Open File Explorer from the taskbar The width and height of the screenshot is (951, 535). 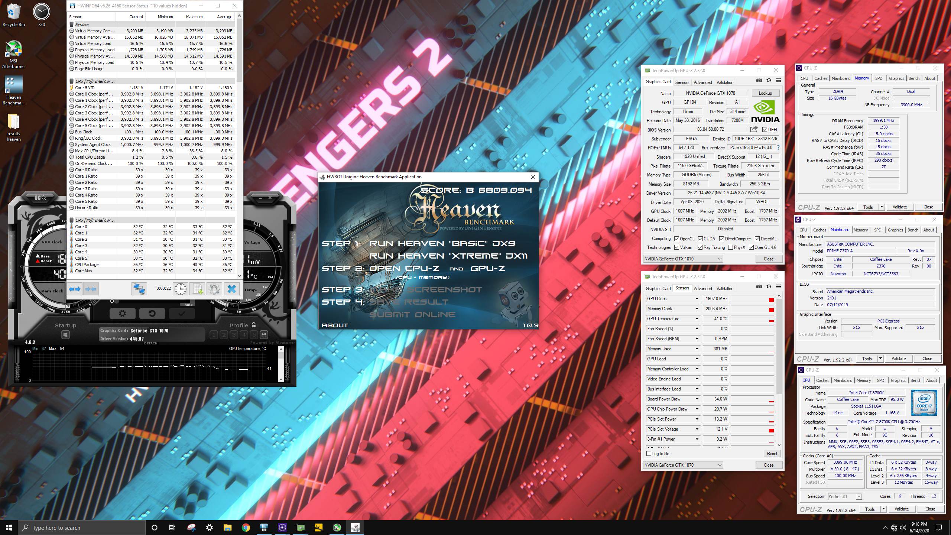tap(227, 528)
